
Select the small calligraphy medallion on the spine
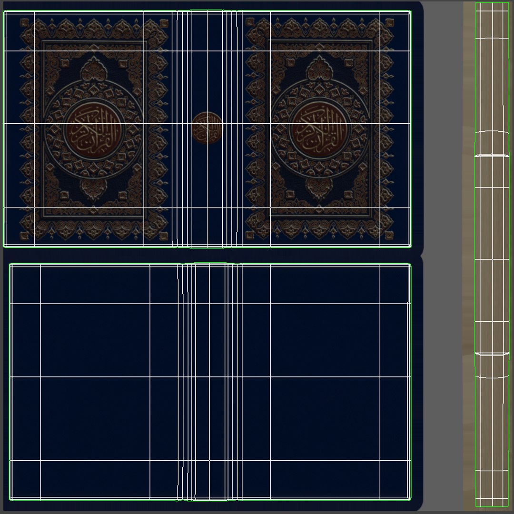pyautogui.click(x=207, y=128)
